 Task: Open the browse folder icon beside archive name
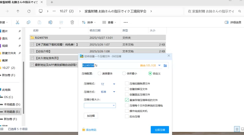[x=165, y=65]
